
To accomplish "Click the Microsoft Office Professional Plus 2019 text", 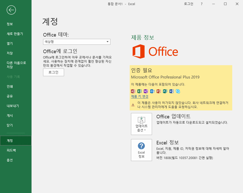I will tap(165, 77).
